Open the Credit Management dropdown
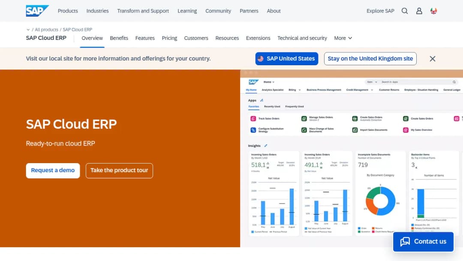Image resolution: width=463 pixels, height=261 pixels. [x=360, y=90]
